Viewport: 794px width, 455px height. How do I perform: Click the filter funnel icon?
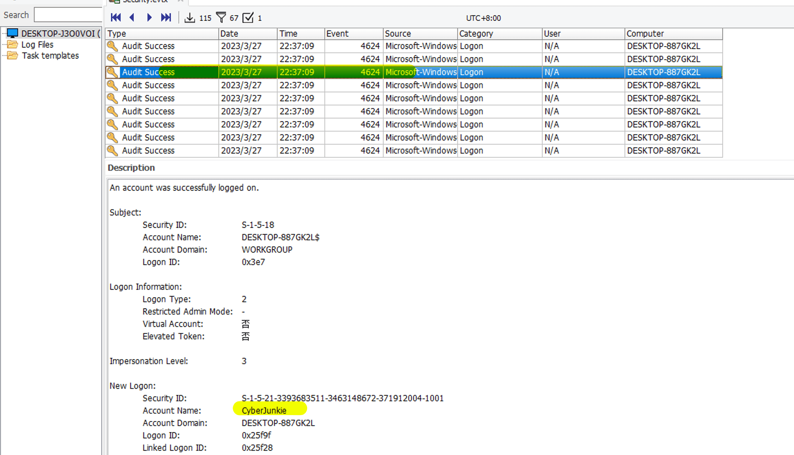click(x=221, y=18)
